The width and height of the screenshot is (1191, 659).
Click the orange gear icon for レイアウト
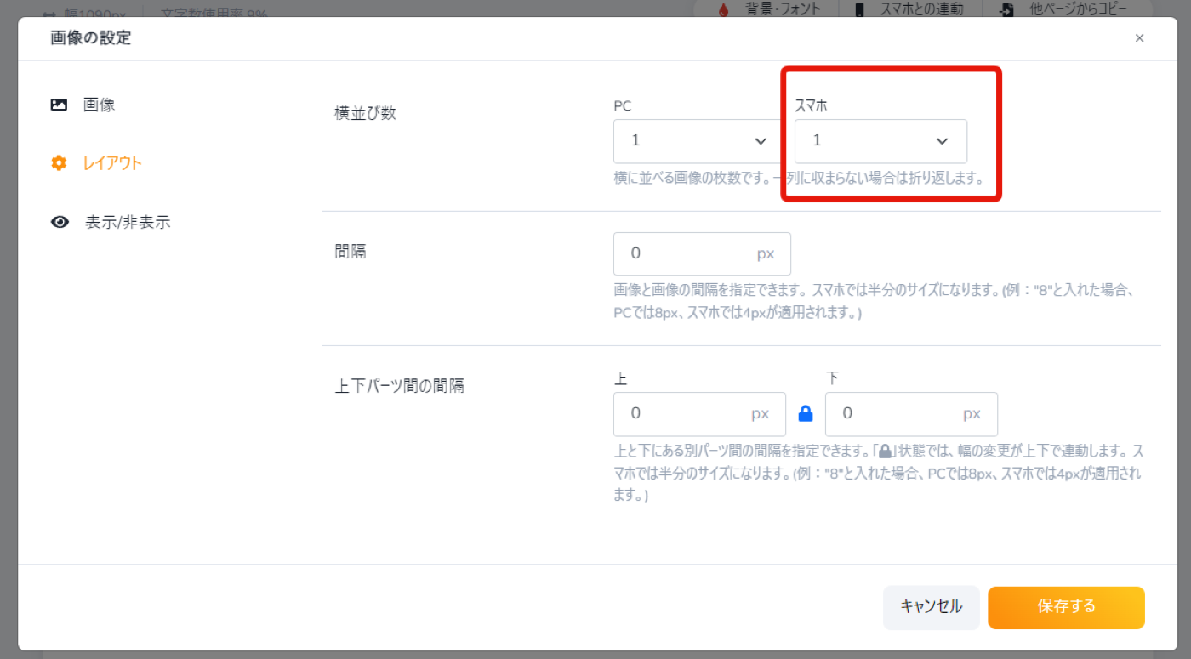[x=59, y=163]
